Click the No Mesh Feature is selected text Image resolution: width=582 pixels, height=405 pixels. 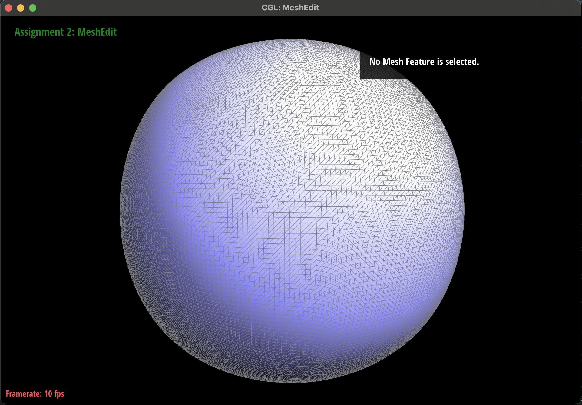424,62
